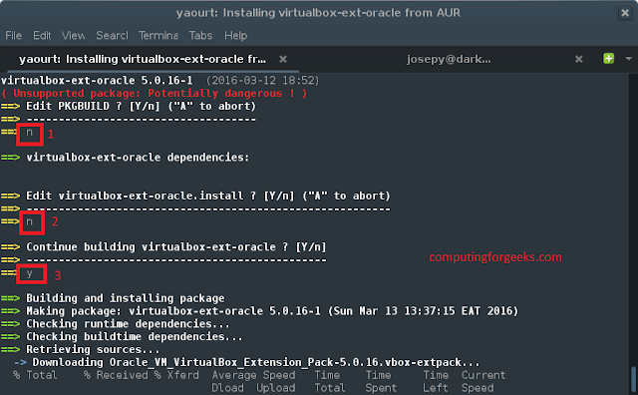Viewport: 638px width, 395px height.
Task: Click the second highlighted 'n' answer box
Action: pyautogui.click(x=32, y=222)
